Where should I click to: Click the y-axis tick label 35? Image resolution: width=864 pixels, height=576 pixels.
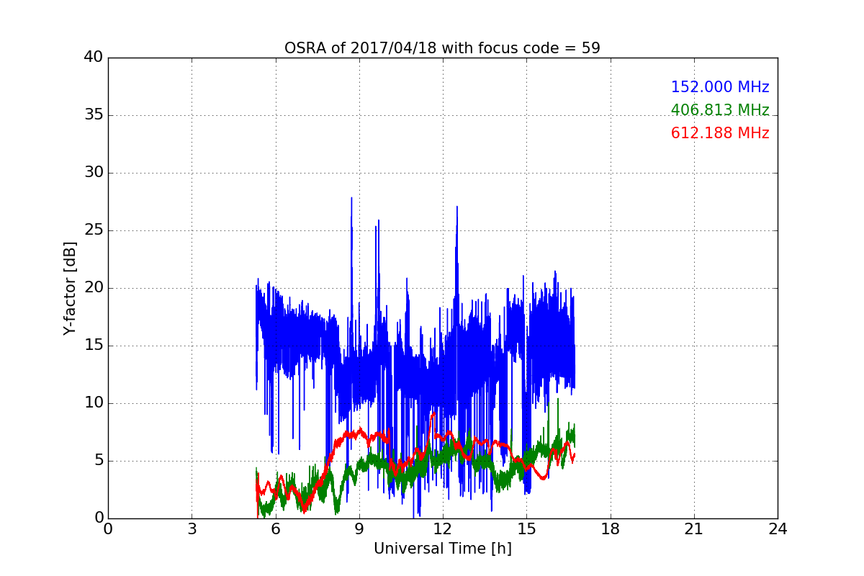point(94,115)
